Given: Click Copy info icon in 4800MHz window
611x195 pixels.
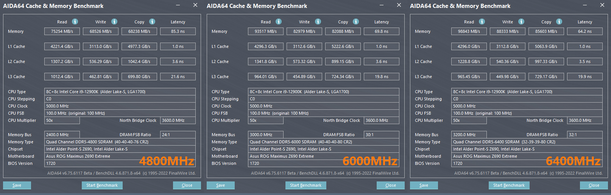Looking at the screenshot, I should pos(152,21).
